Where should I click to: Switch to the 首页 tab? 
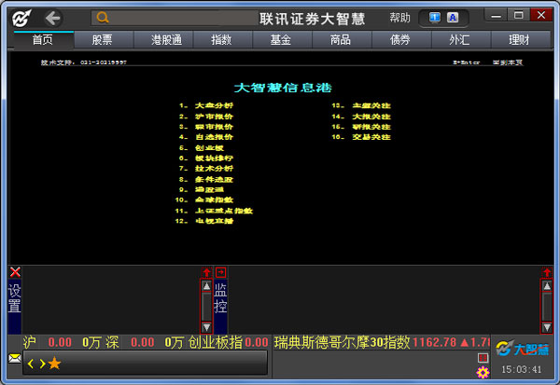pos(43,39)
